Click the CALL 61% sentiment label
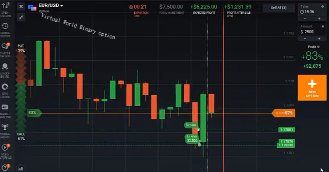Image resolution: width=329 pixels, height=172 pixels. click(x=21, y=136)
